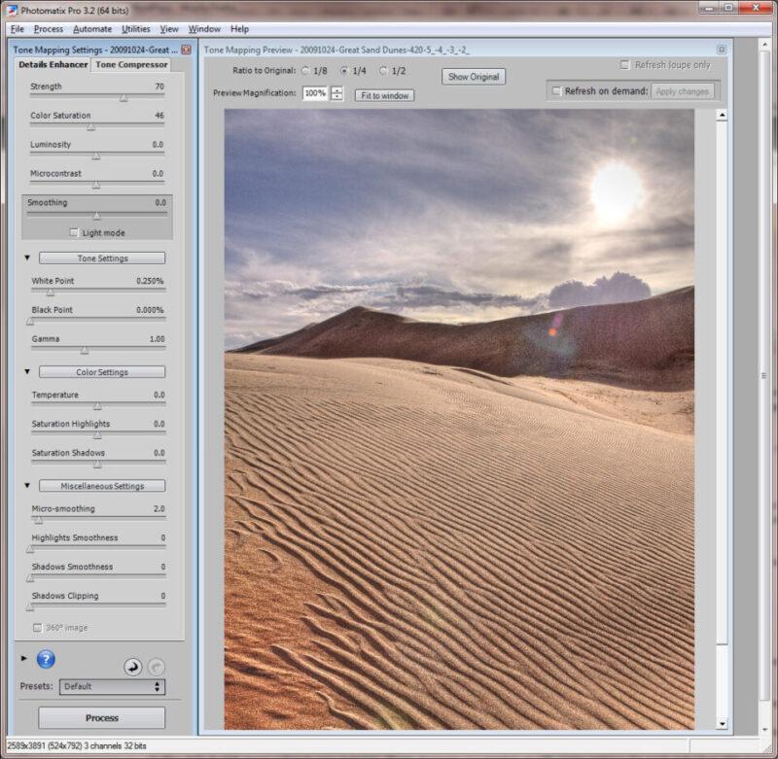The image size is (778, 759).
Task: Open the blue Help question mark icon
Action: tap(46, 660)
